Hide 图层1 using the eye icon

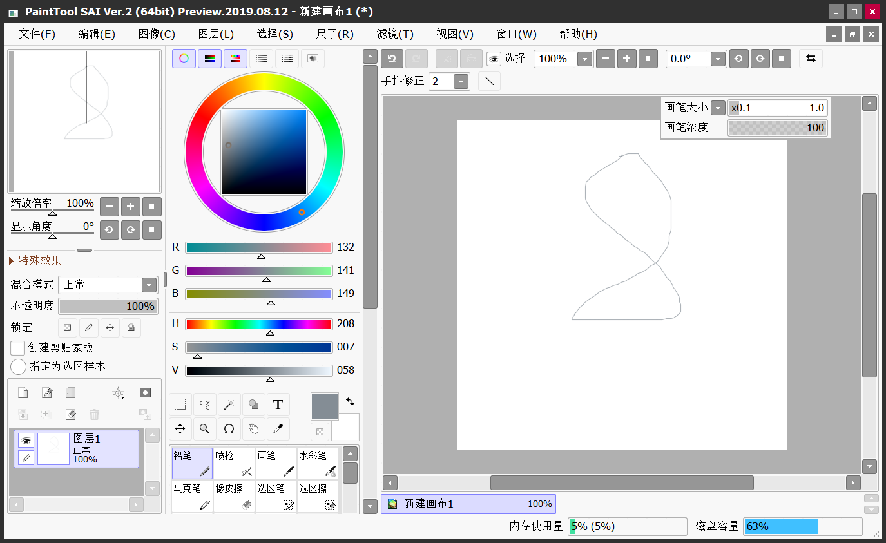pos(26,441)
